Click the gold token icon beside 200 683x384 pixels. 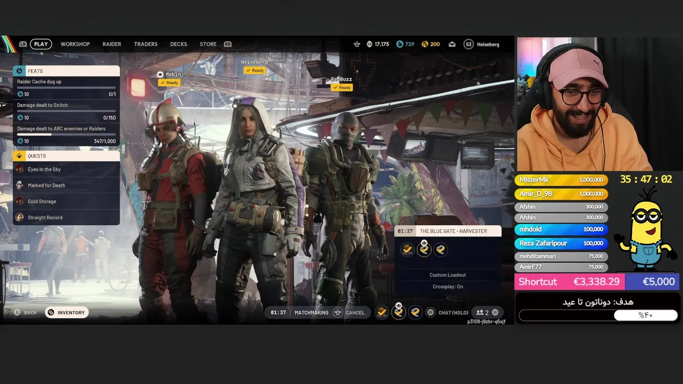click(425, 44)
